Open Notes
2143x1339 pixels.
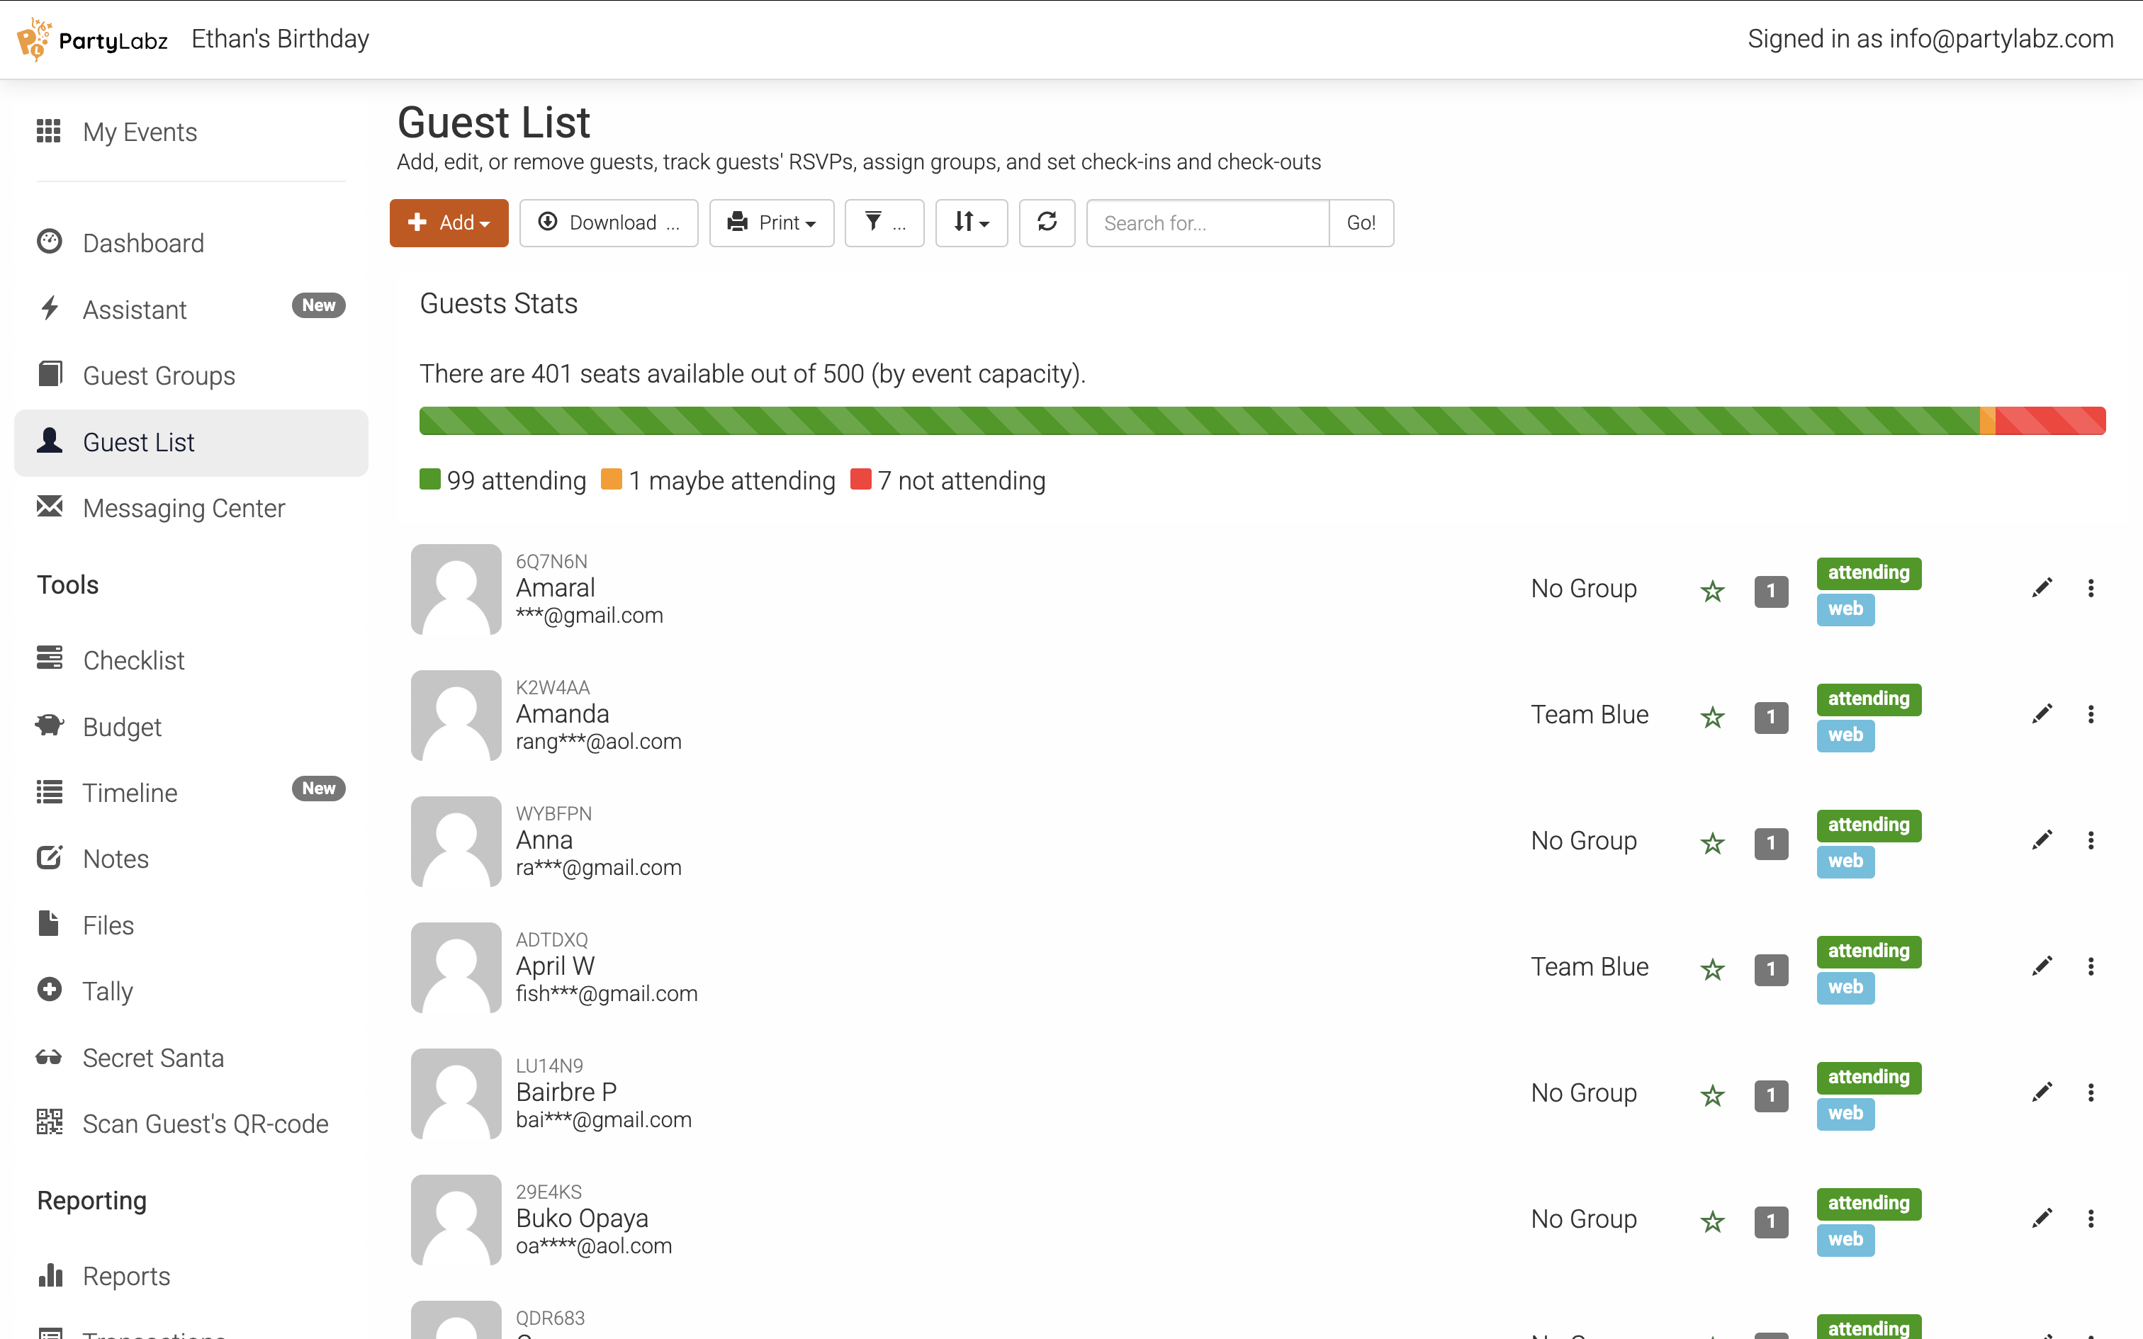(191, 858)
